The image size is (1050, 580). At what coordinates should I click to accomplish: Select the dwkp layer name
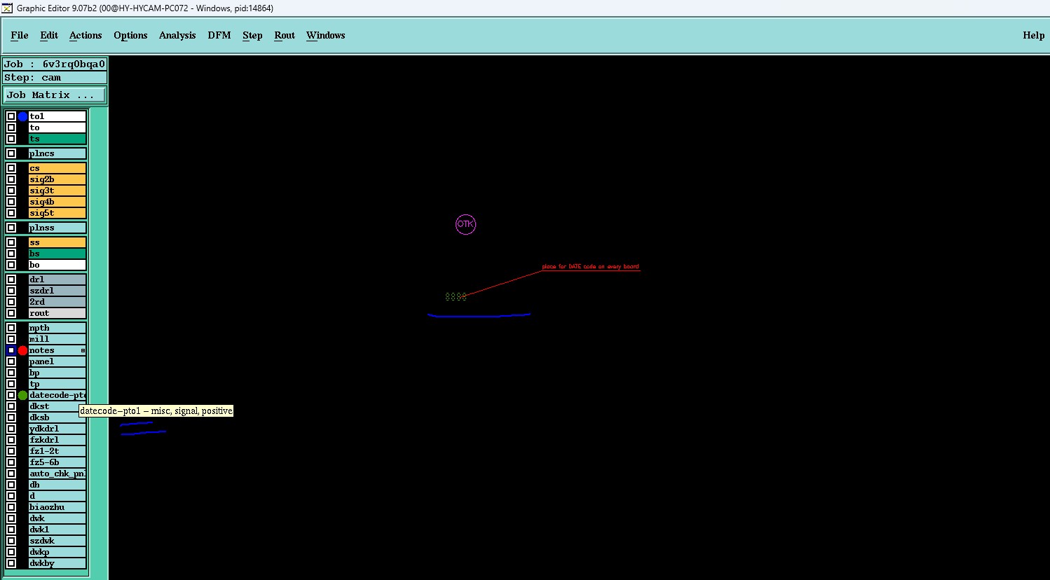point(57,552)
